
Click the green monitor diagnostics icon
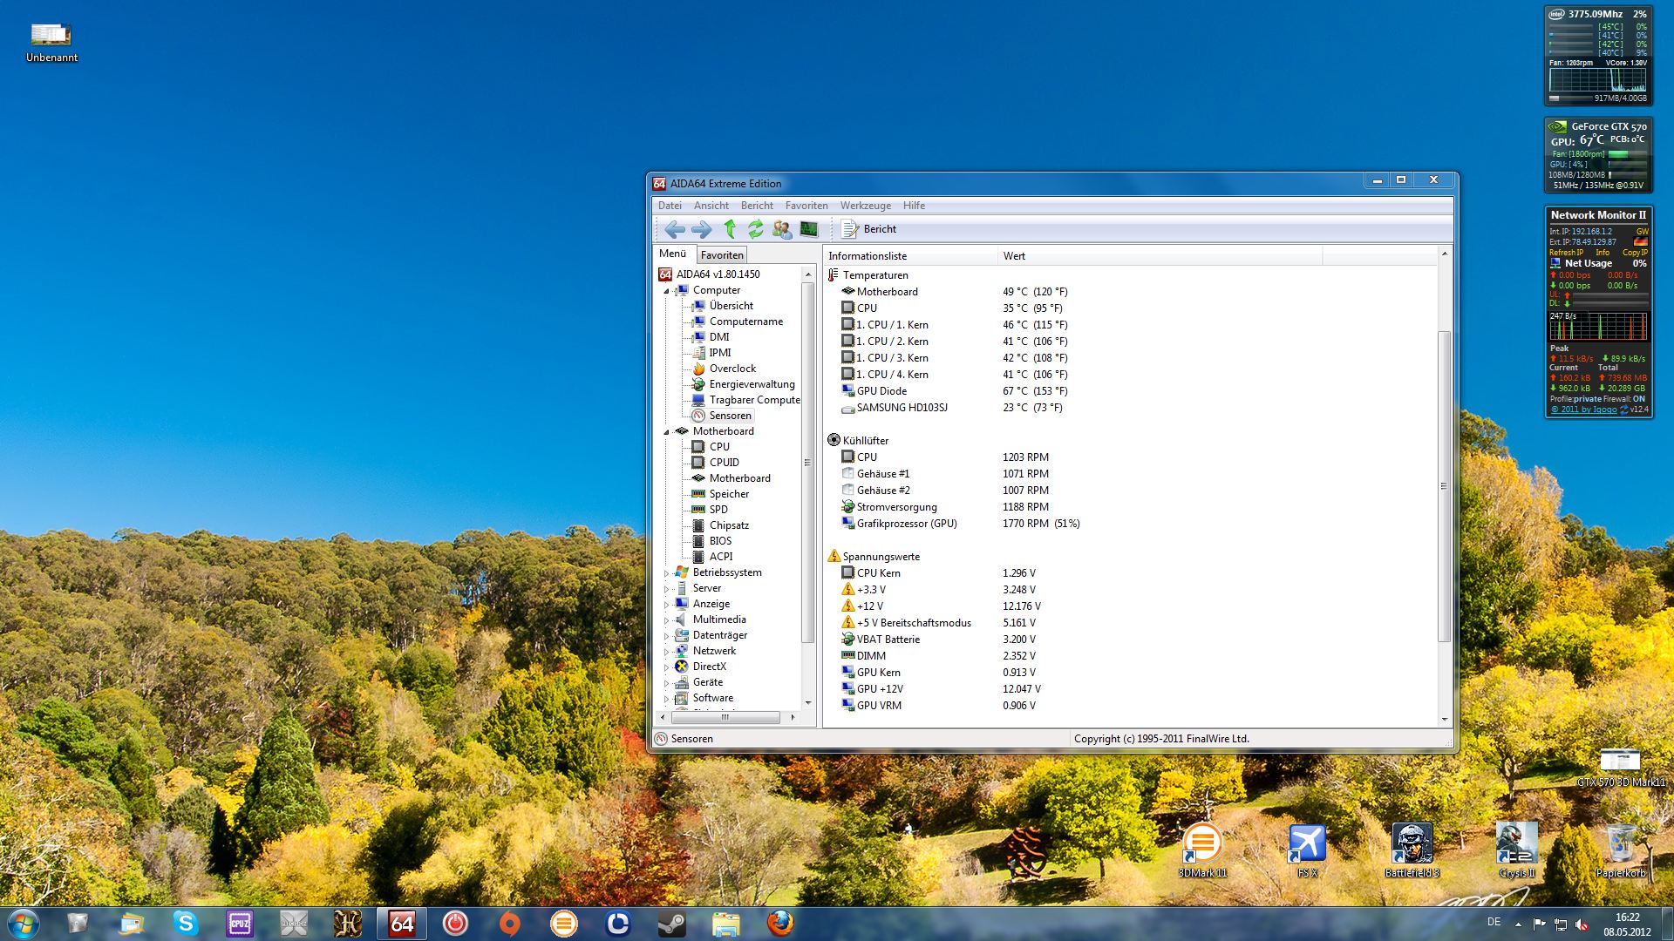tap(809, 229)
